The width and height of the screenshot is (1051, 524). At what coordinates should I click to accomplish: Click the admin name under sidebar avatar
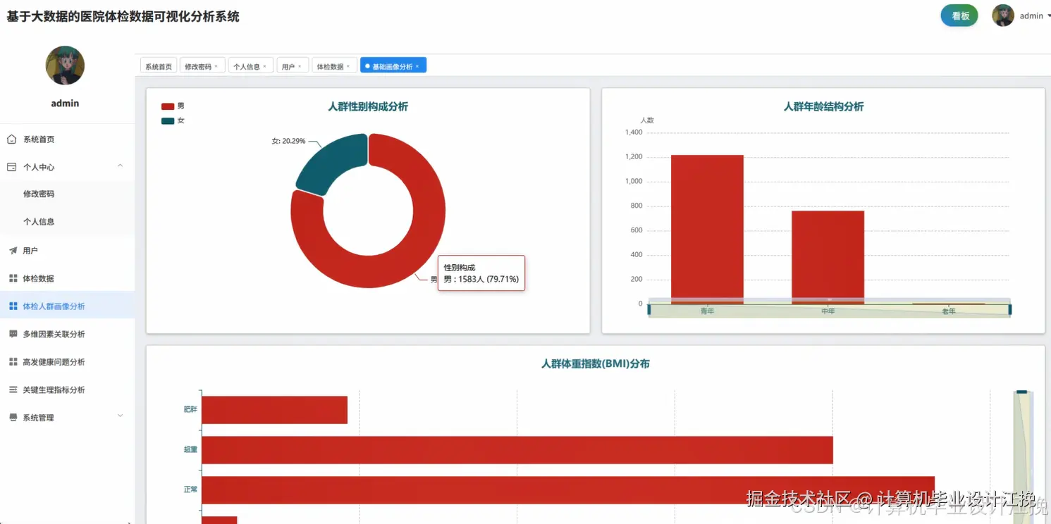(65, 104)
